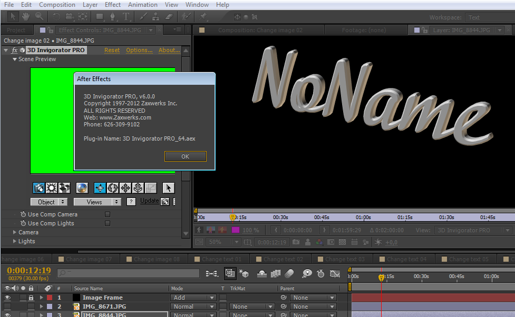This screenshot has width=515, height=317.
Task: Select the Zoom magnifier tool
Action: coord(39,17)
